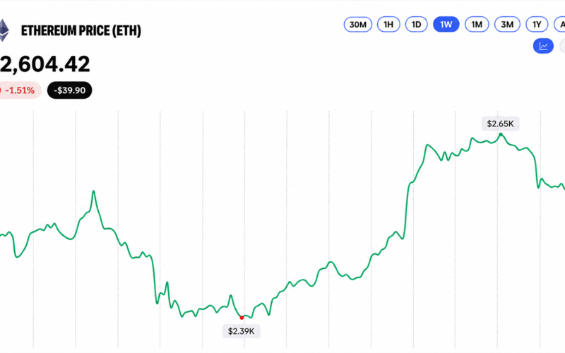Select the 1H time range
The width and height of the screenshot is (565, 353).
click(388, 25)
